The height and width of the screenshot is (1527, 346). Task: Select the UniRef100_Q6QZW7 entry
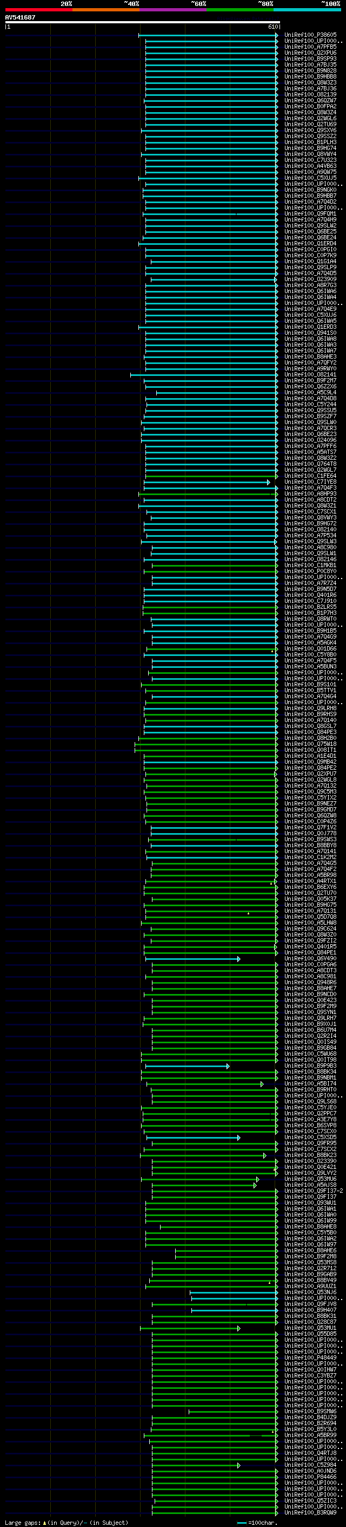click(310, 101)
